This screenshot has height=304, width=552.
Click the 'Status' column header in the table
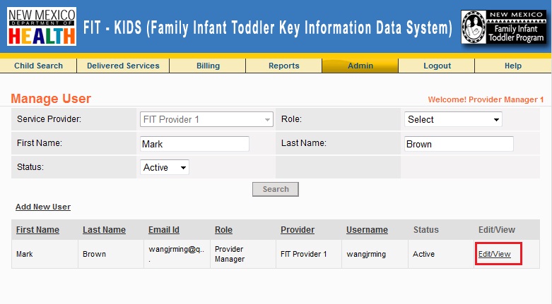[x=426, y=230]
